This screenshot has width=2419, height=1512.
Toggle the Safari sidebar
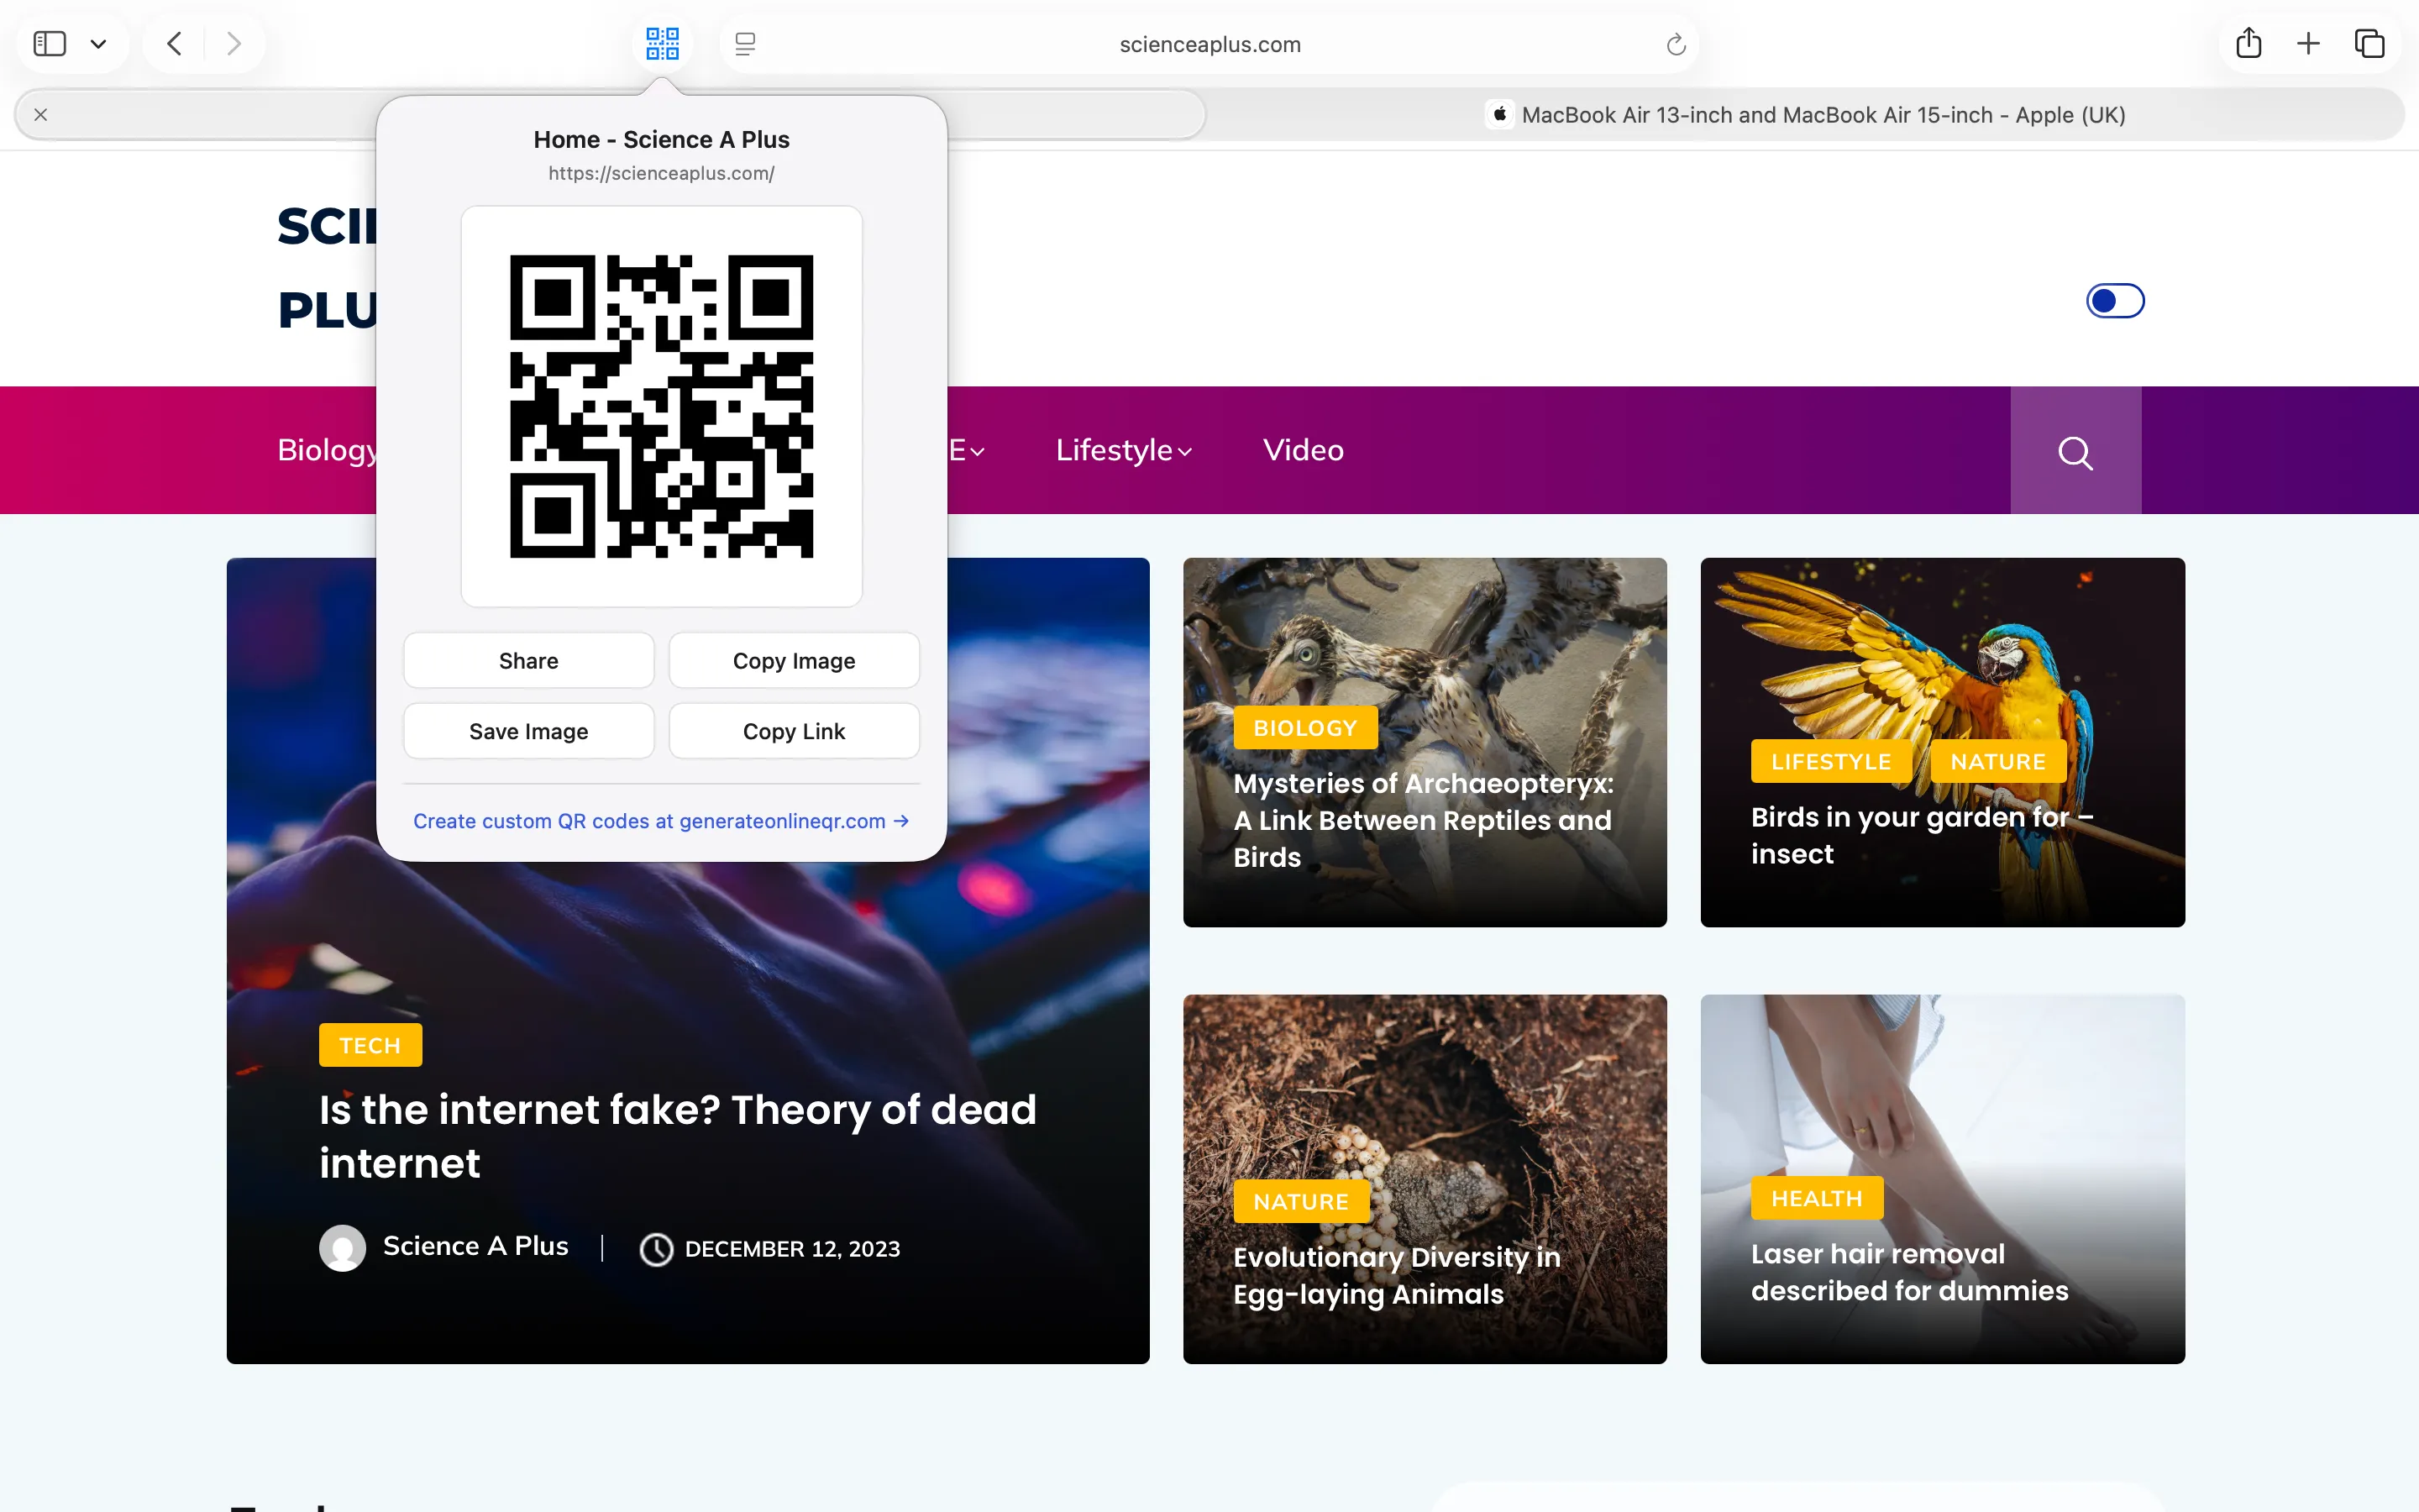tap(50, 44)
